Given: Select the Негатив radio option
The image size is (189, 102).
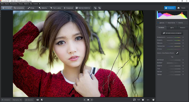Looking at the screenshot, I should 177,23.
